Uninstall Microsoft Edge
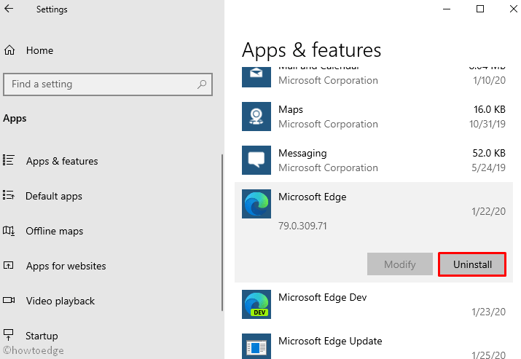This screenshot has width=521, height=359. pos(472,264)
